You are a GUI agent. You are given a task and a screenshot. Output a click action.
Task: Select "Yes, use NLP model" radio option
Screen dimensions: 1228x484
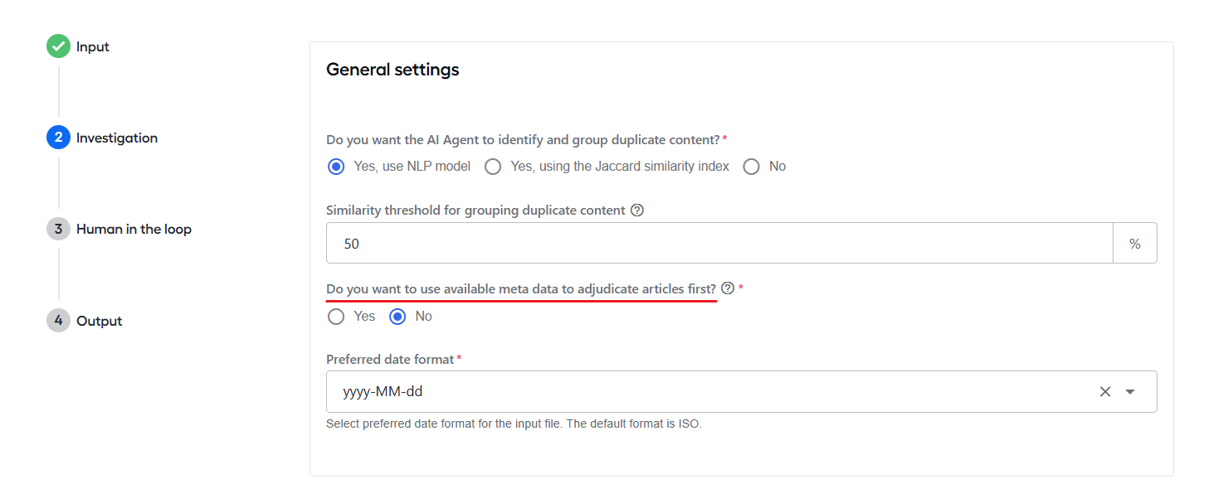pos(336,167)
